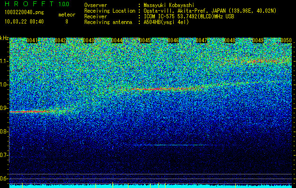296x188 pixels.
Task: Click the cyan power level bar along the bottom
Action: coord(151,186)
